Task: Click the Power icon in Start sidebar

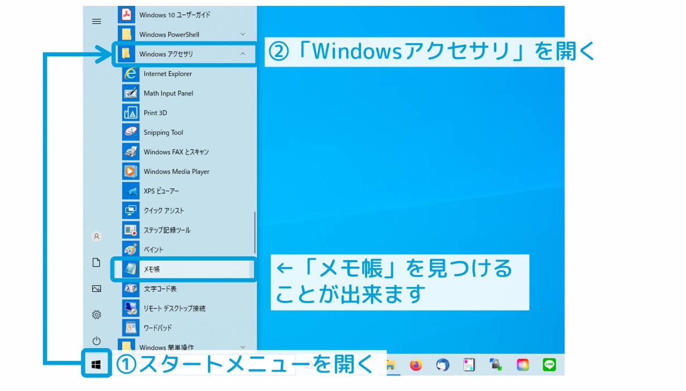Action: click(96, 341)
